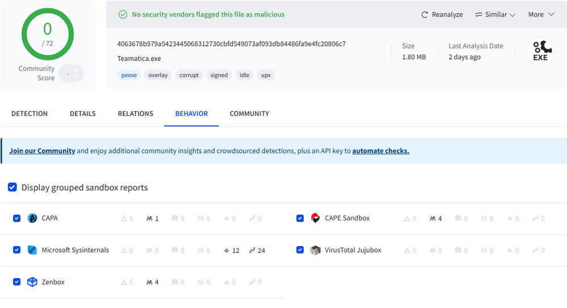
Task: Uncheck the CAPE Sandbox checkbox
Action: click(x=300, y=218)
